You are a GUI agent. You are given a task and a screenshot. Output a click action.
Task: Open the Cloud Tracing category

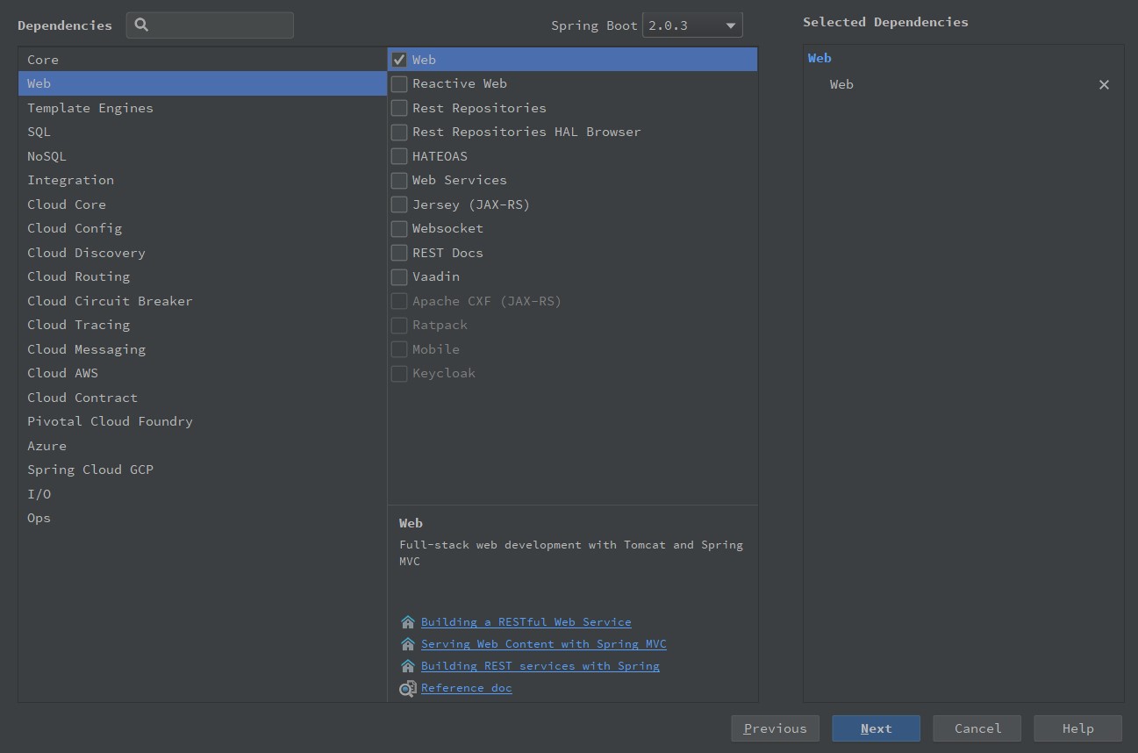point(202,325)
